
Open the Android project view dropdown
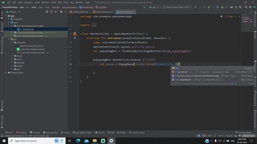13,12
